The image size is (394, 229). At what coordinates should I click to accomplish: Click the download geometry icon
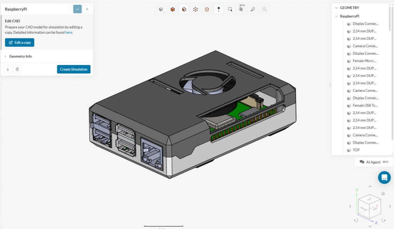point(7,69)
